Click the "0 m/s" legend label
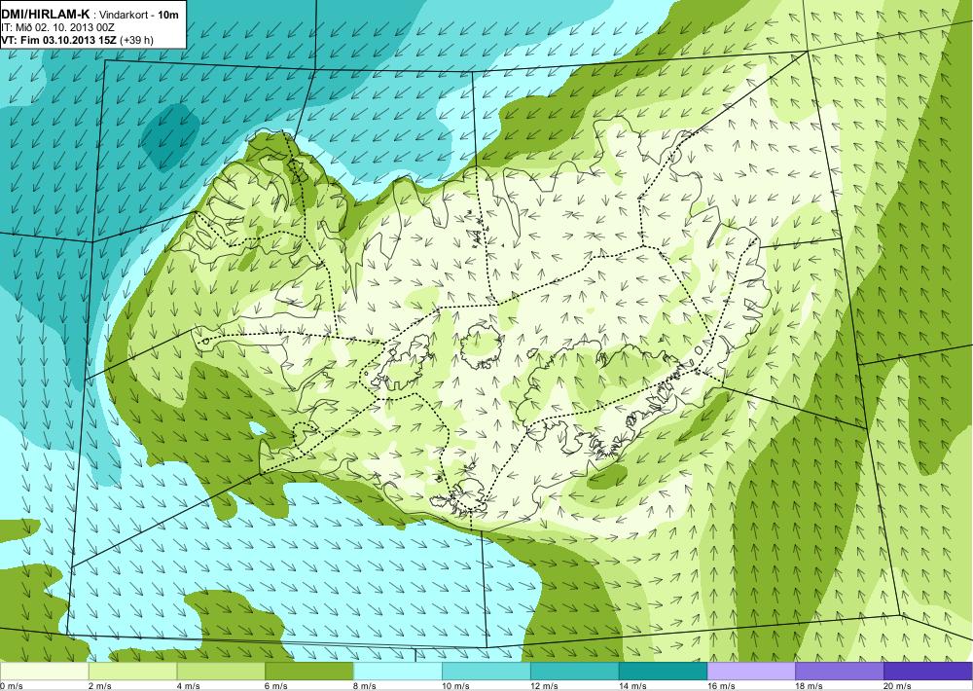The width and height of the screenshot is (973, 691). click(11, 686)
